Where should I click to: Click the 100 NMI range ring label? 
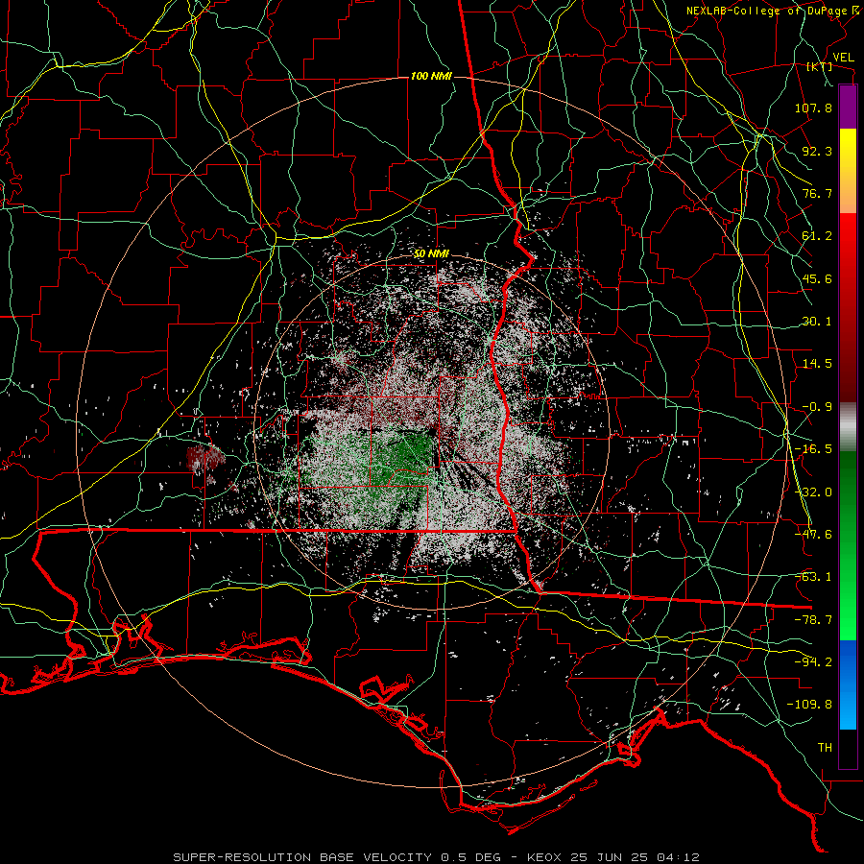pyautogui.click(x=431, y=76)
